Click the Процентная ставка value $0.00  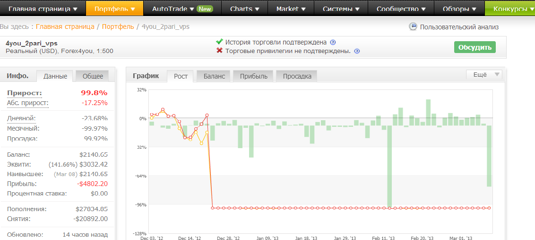click(x=98, y=194)
